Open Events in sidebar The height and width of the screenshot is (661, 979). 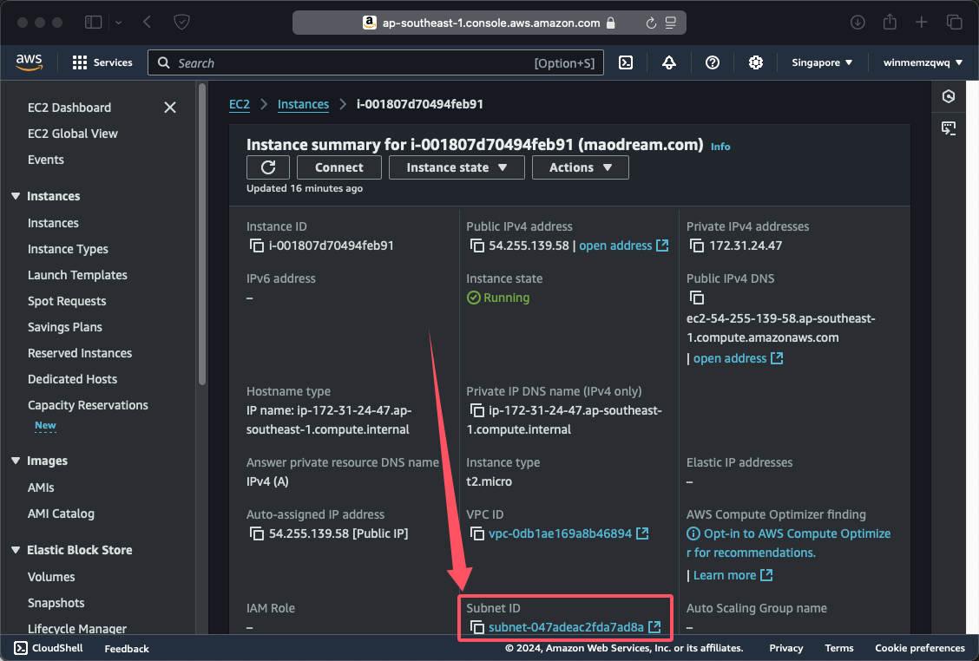coord(46,160)
